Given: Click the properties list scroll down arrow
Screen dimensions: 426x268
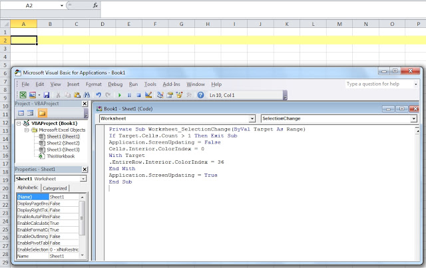Looking at the screenshot, I should click(x=82, y=255).
